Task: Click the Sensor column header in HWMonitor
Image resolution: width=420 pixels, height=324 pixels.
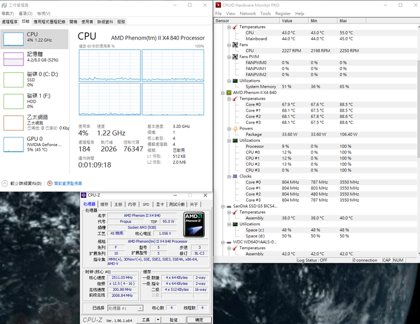Action: 246,20
